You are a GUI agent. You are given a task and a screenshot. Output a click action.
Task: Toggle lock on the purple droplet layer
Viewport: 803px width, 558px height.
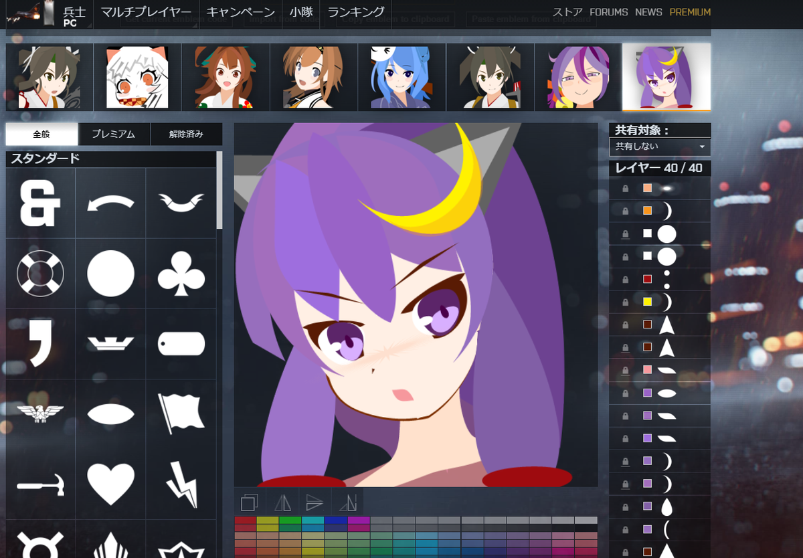[625, 507]
